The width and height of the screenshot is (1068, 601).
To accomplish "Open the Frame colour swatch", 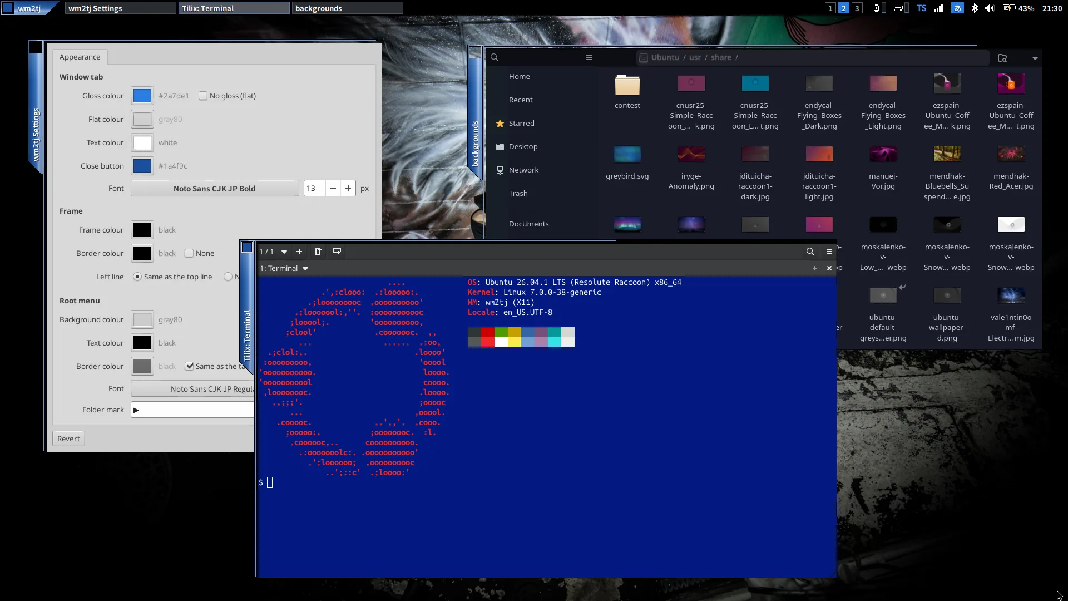I will click(x=142, y=230).
